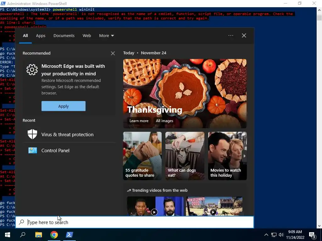Viewport: 322px width, 241px height.
Task: Open What can dogs eat card
Action: pyautogui.click(x=185, y=156)
